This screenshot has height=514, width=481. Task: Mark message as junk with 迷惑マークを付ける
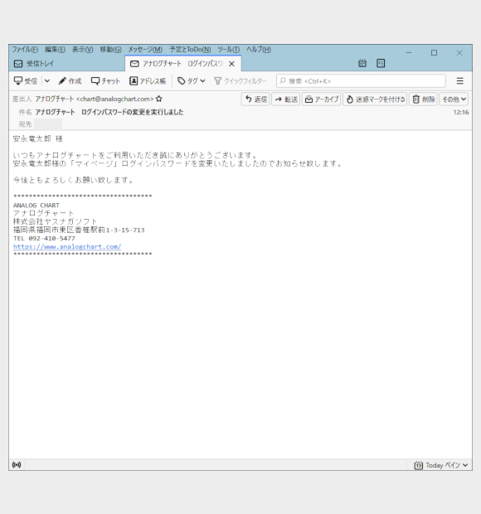[375, 99]
